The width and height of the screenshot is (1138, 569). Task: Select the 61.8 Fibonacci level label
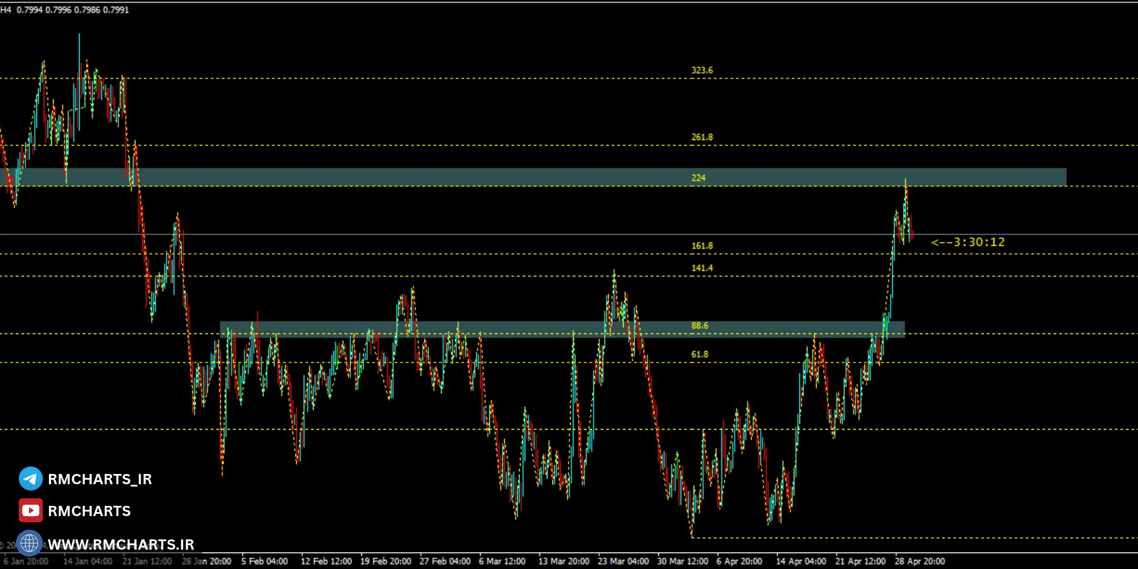pos(700,354)
